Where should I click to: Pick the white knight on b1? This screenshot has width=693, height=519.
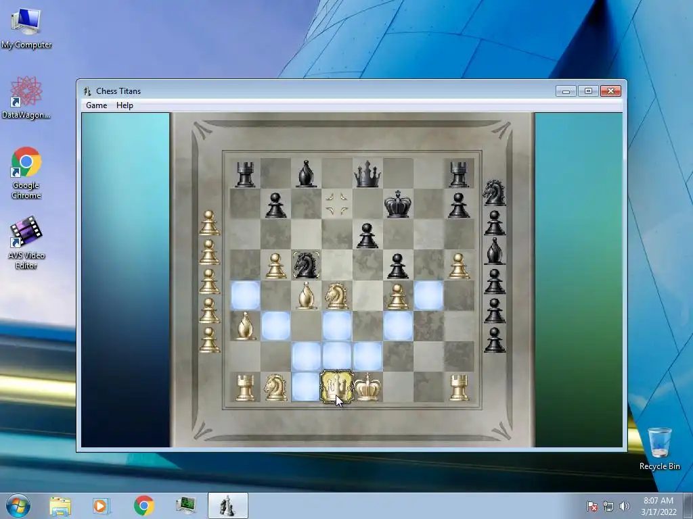[275, 387]
